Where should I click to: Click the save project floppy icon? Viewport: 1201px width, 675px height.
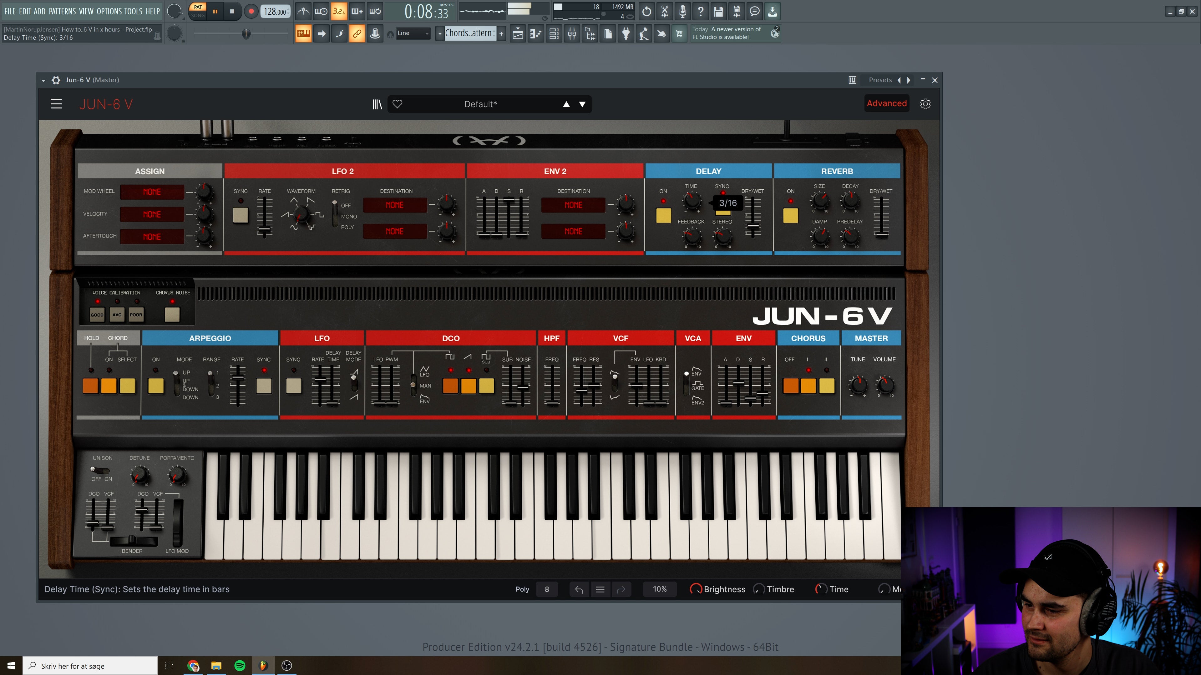point(718,12)
